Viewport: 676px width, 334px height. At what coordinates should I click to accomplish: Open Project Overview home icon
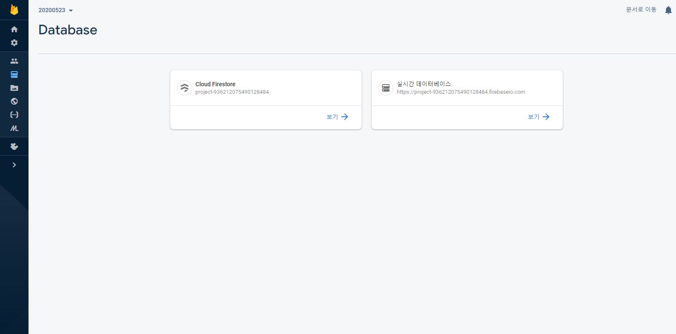[x=14, y=29]
